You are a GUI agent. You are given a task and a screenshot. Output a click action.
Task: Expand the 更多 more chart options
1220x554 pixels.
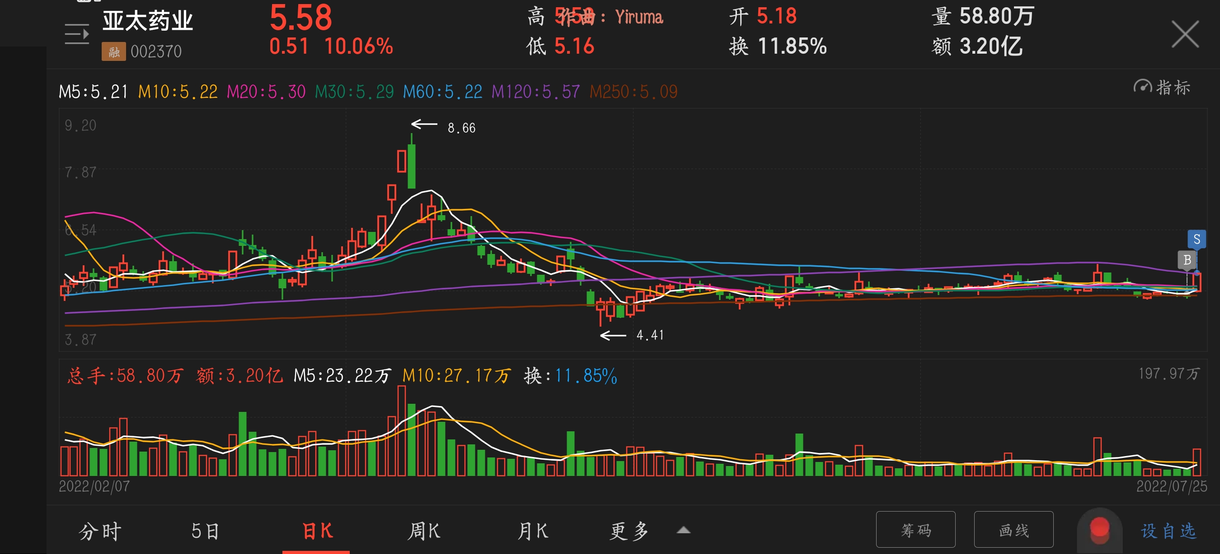629,531
